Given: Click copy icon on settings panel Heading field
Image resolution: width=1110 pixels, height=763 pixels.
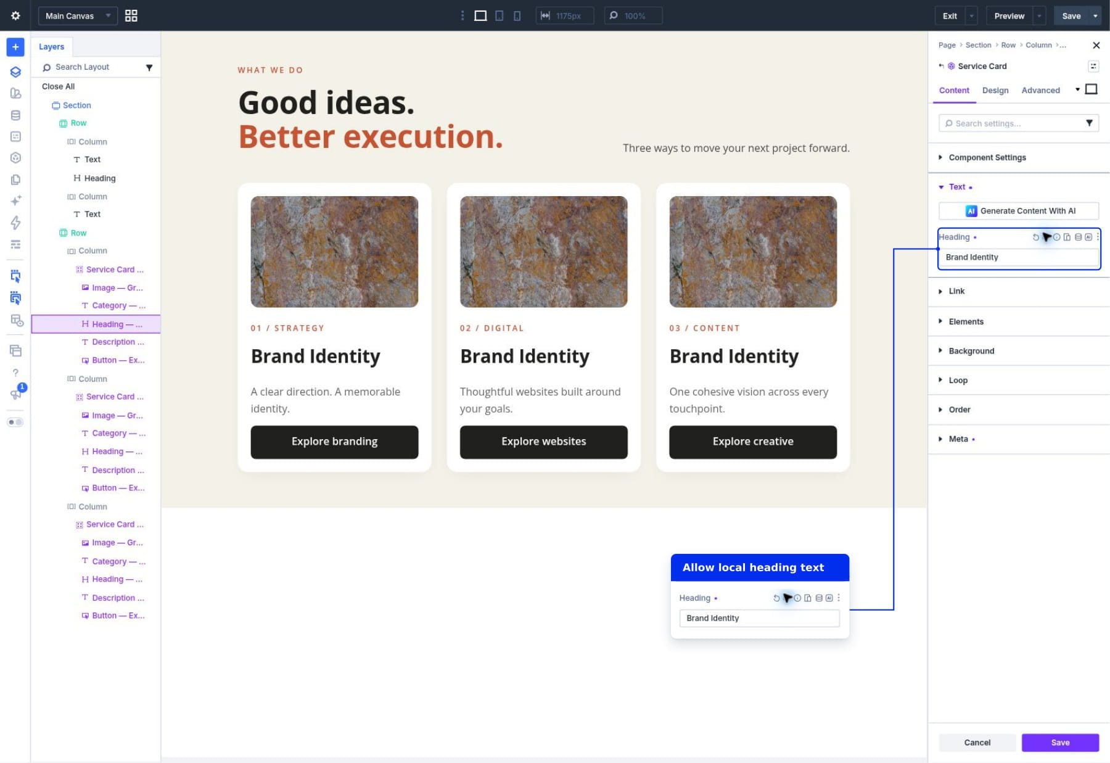Looking at the screenshot, I should click(1067, 237).
